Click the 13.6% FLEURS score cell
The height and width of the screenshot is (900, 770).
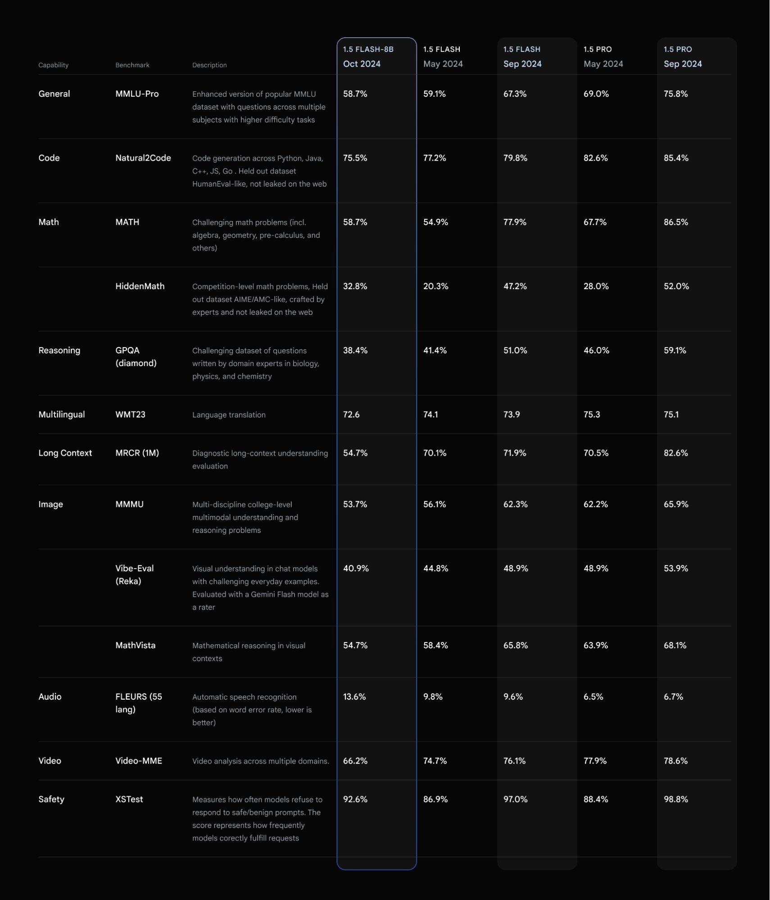[x=354, y=696]
